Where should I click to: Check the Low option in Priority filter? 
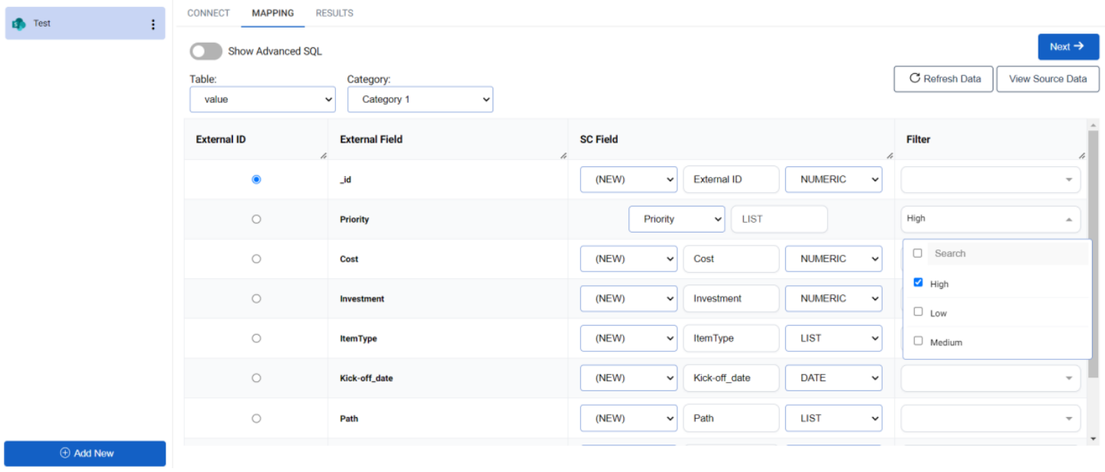(x=918, y=311)
